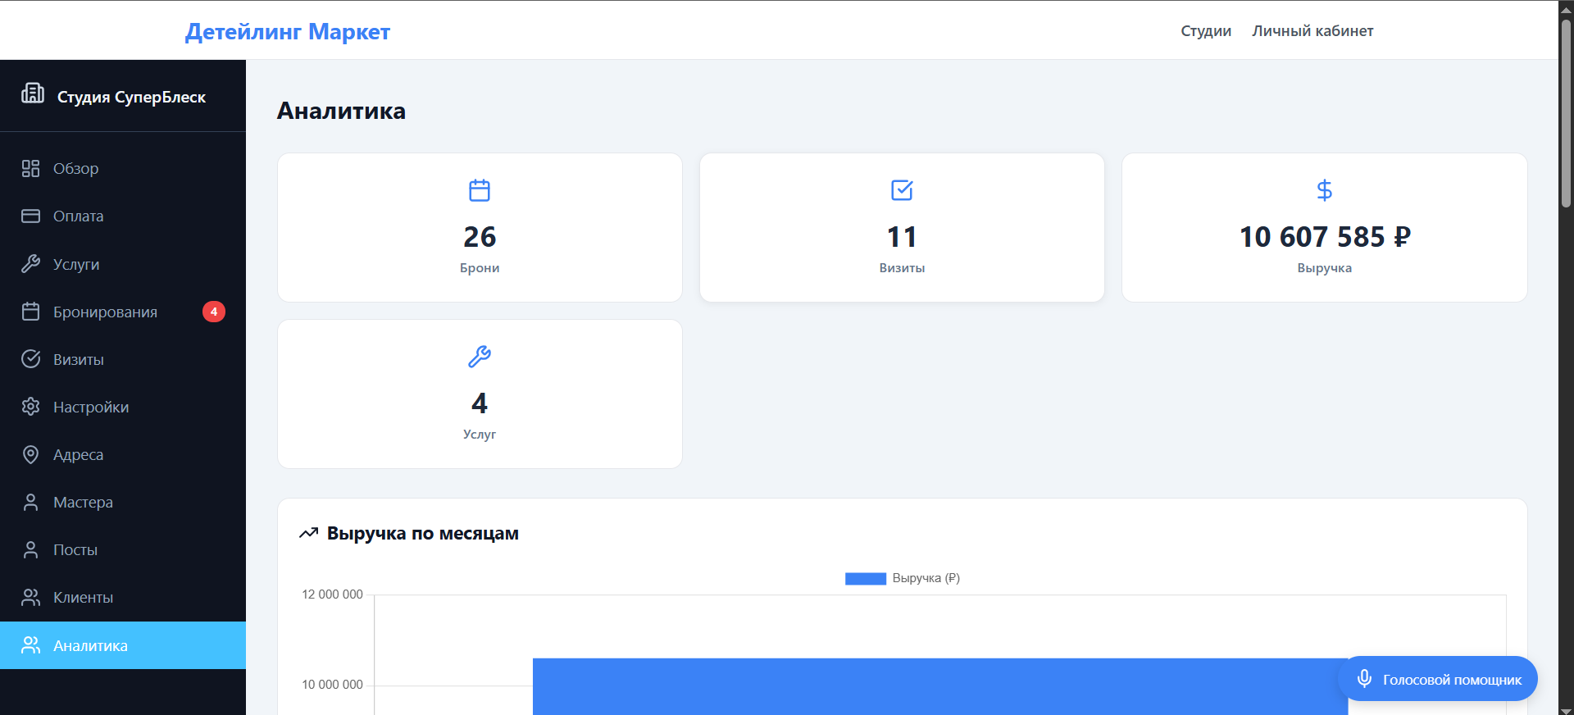Click the Бронирования calendar icon in sidebar
This screenshot has width=1574, height=715.
click(30, 312)
